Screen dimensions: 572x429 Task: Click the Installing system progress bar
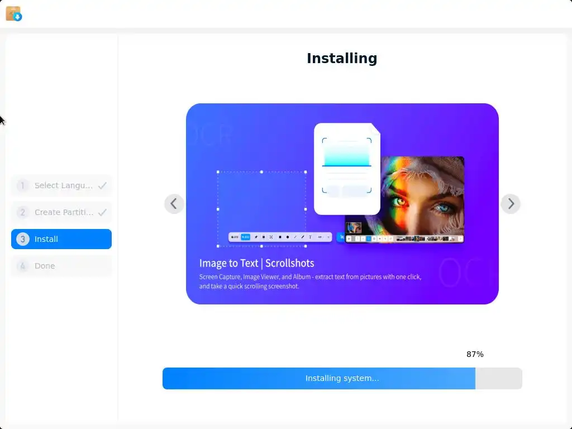click(x=342, y=378)
